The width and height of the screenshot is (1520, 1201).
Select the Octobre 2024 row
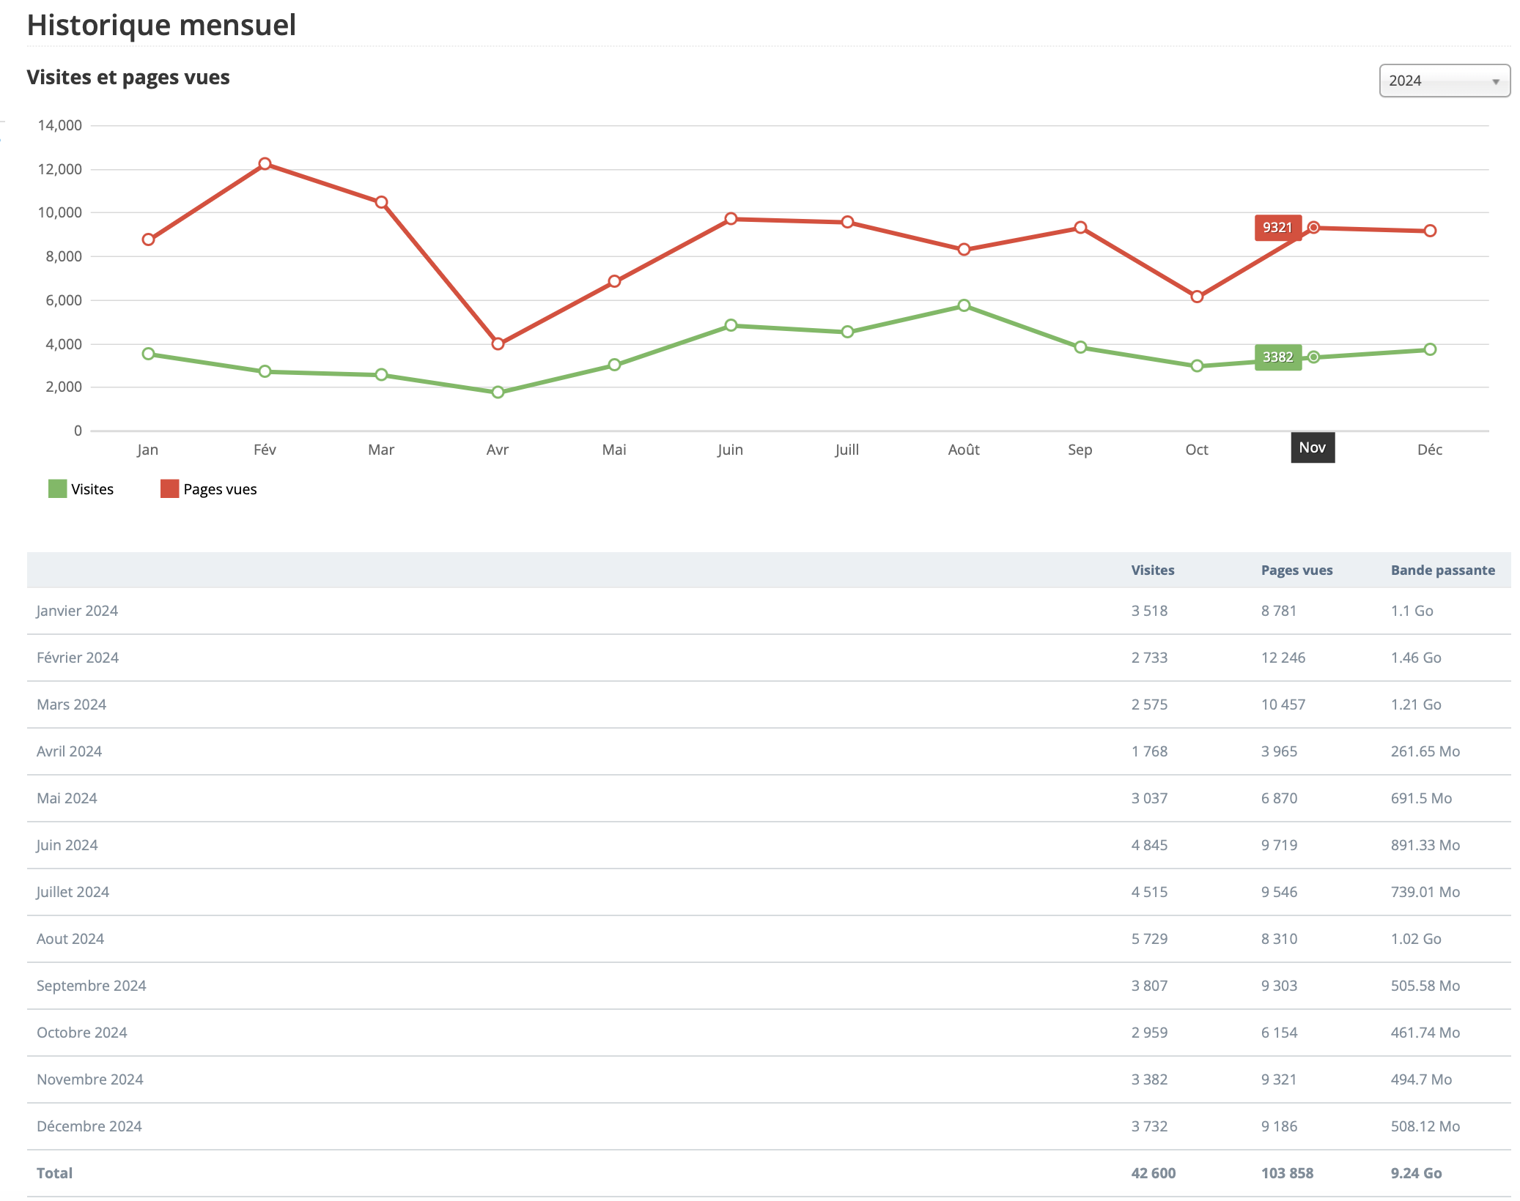point(769,1033)
